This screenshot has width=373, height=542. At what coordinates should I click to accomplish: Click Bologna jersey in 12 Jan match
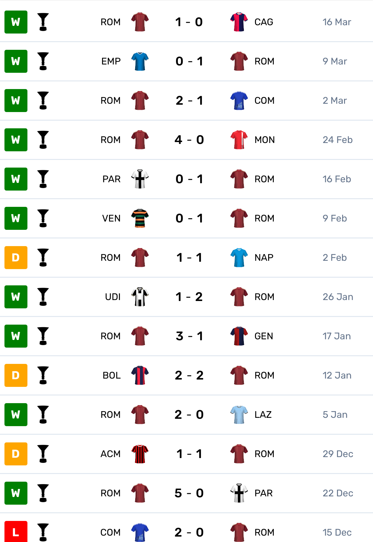coord(140,375)
